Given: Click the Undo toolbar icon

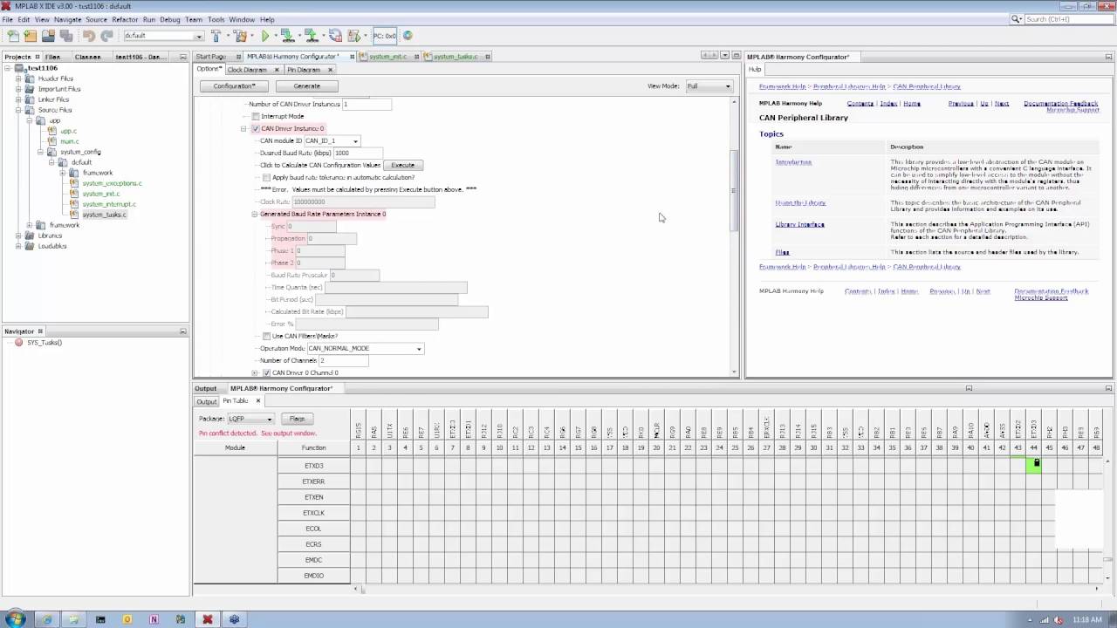Looking at the screenshot, I should coord(88,36).
